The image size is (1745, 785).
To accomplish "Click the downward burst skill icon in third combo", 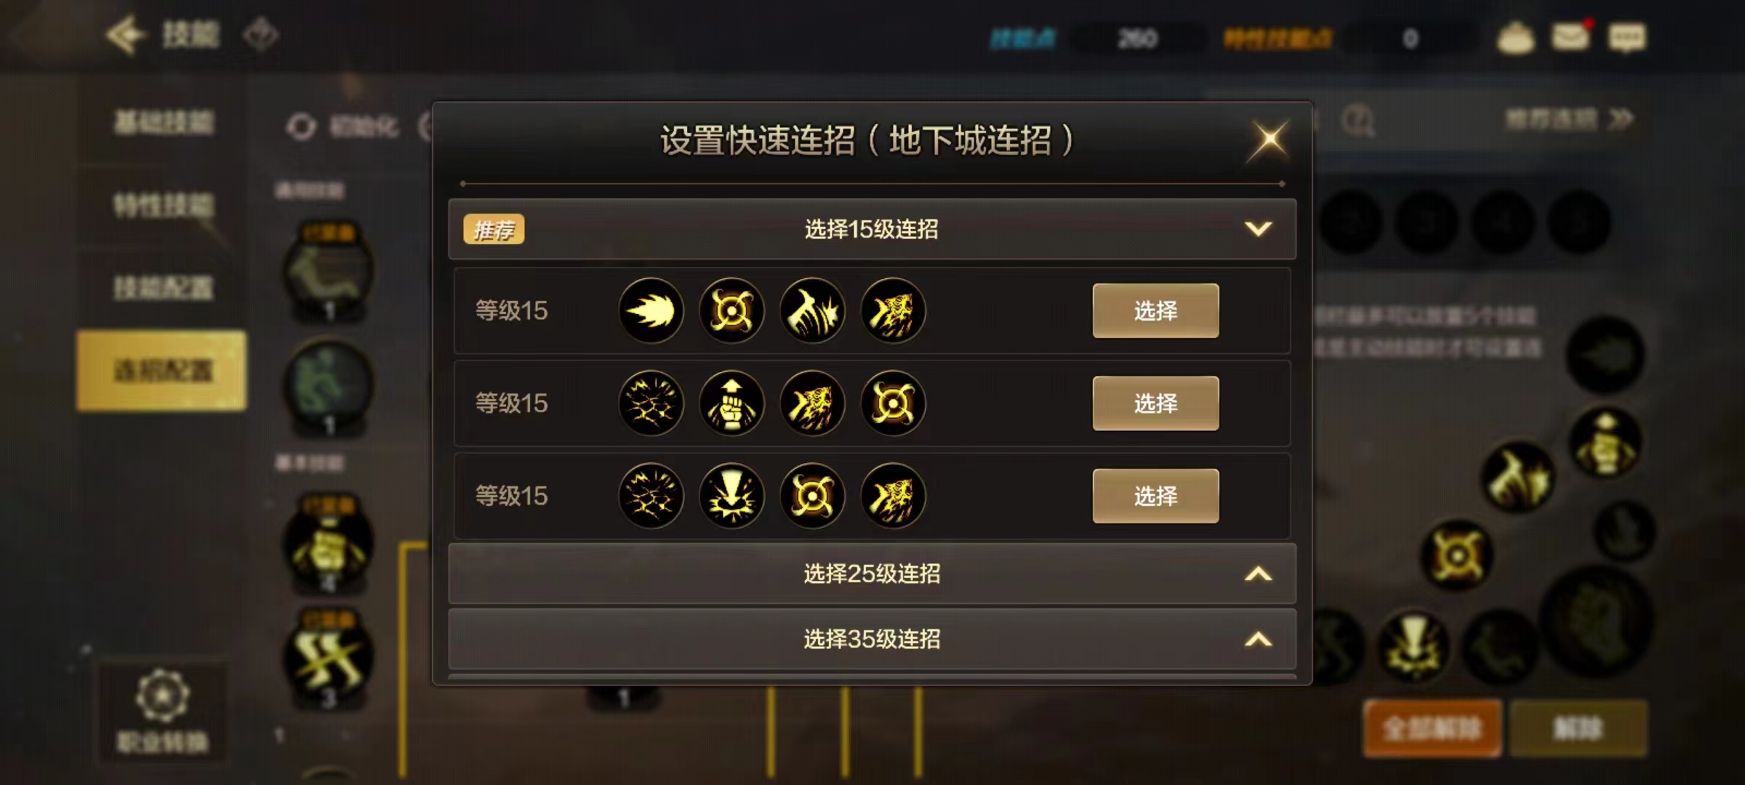I will (x=731, y=496).
